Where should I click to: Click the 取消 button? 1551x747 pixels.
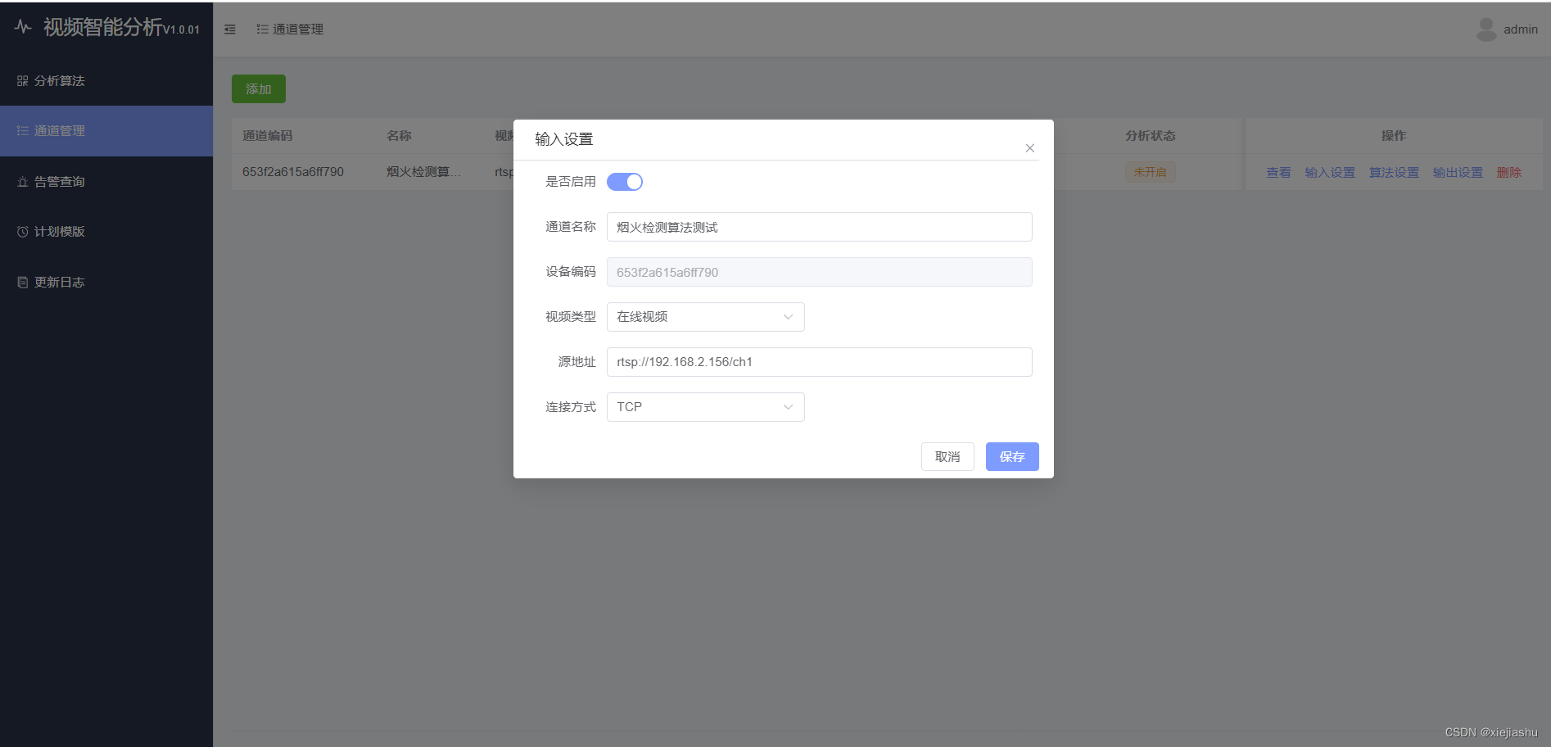point(947,457)
